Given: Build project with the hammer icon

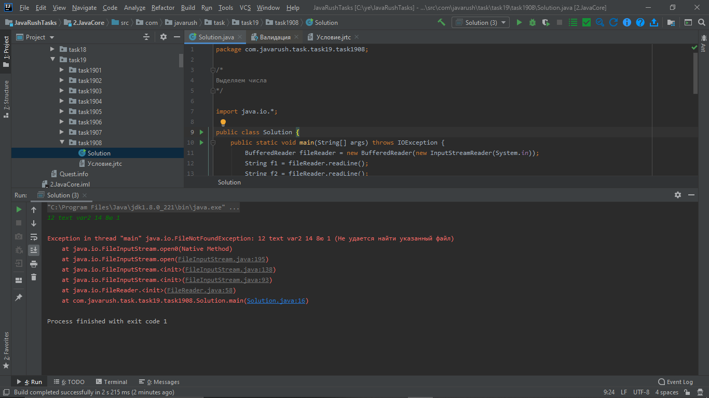Looking at the screenshot, I should pos(441,22).
